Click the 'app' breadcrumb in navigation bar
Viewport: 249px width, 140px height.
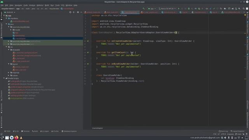pos(18,9)
